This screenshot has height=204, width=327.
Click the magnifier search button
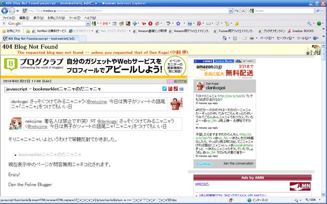coord(317,11)
